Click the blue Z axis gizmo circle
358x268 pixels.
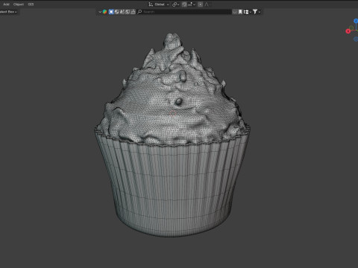click(x=356, y=21)
